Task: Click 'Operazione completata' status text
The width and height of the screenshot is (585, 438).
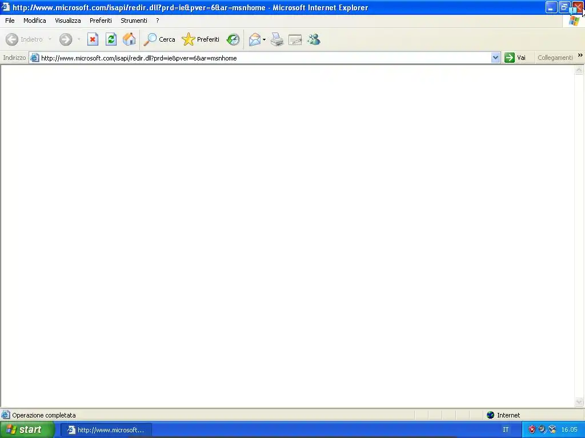Action: point(44,415)
